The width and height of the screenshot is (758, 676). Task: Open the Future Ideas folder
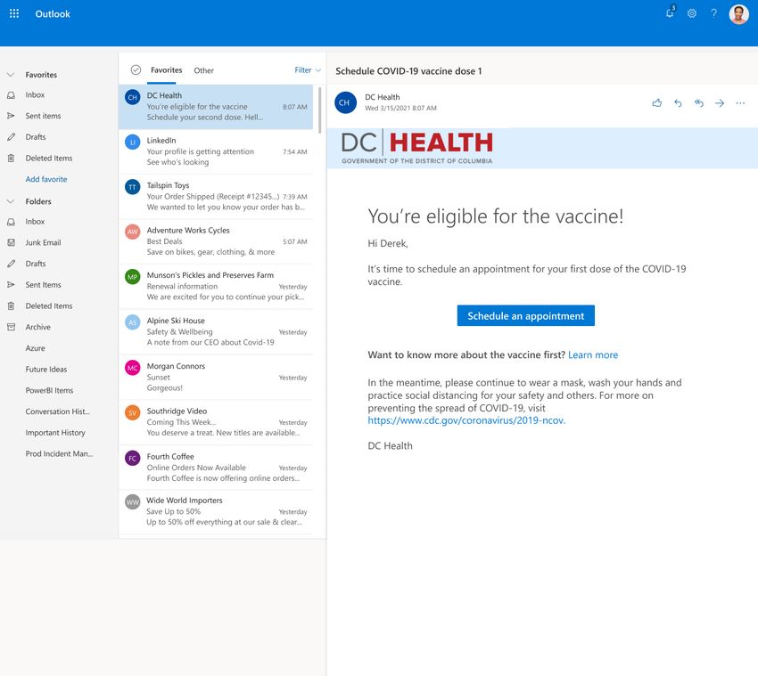(46, 370)
